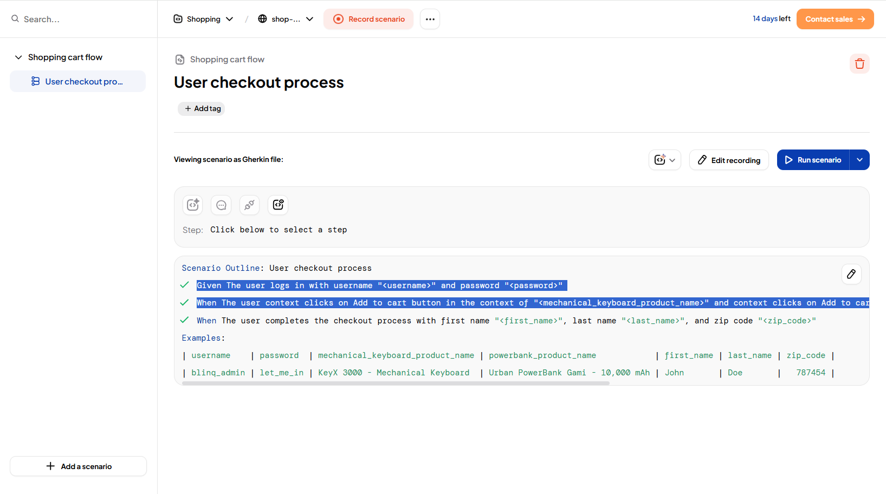
Task: Click the AI code generation step icon
Action: pos(193,205)
